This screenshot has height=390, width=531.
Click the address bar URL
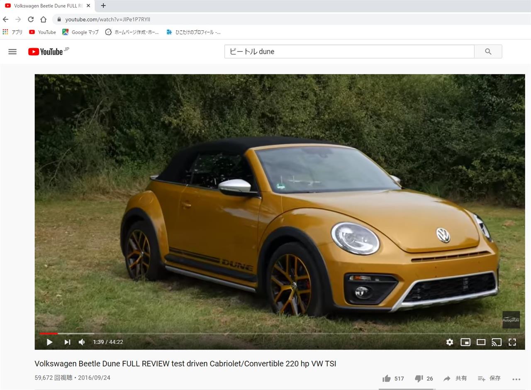click(108, 19)
